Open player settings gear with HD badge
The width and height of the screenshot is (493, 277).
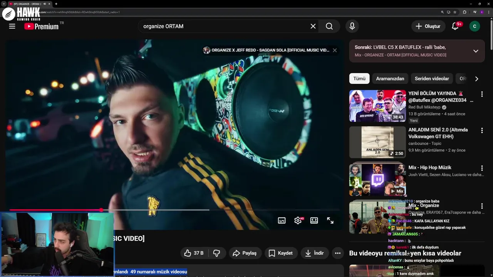298,220
